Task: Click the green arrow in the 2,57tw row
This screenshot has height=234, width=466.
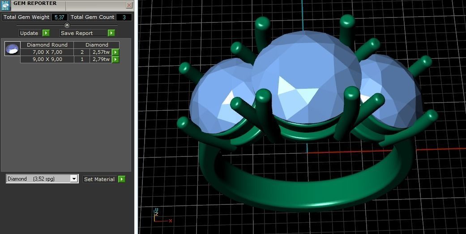Action: (x=115, y=52)
